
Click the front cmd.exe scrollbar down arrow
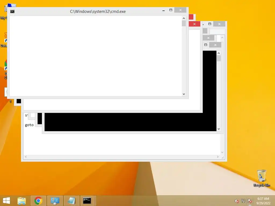click(184, 94)
